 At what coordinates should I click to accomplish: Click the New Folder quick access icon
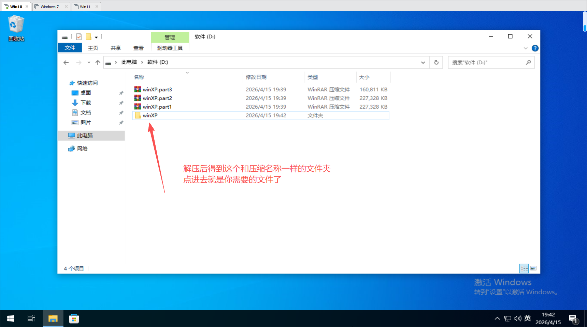pos(88,36)
